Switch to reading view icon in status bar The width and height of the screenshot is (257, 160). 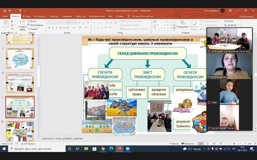click(x=214, y=144)
